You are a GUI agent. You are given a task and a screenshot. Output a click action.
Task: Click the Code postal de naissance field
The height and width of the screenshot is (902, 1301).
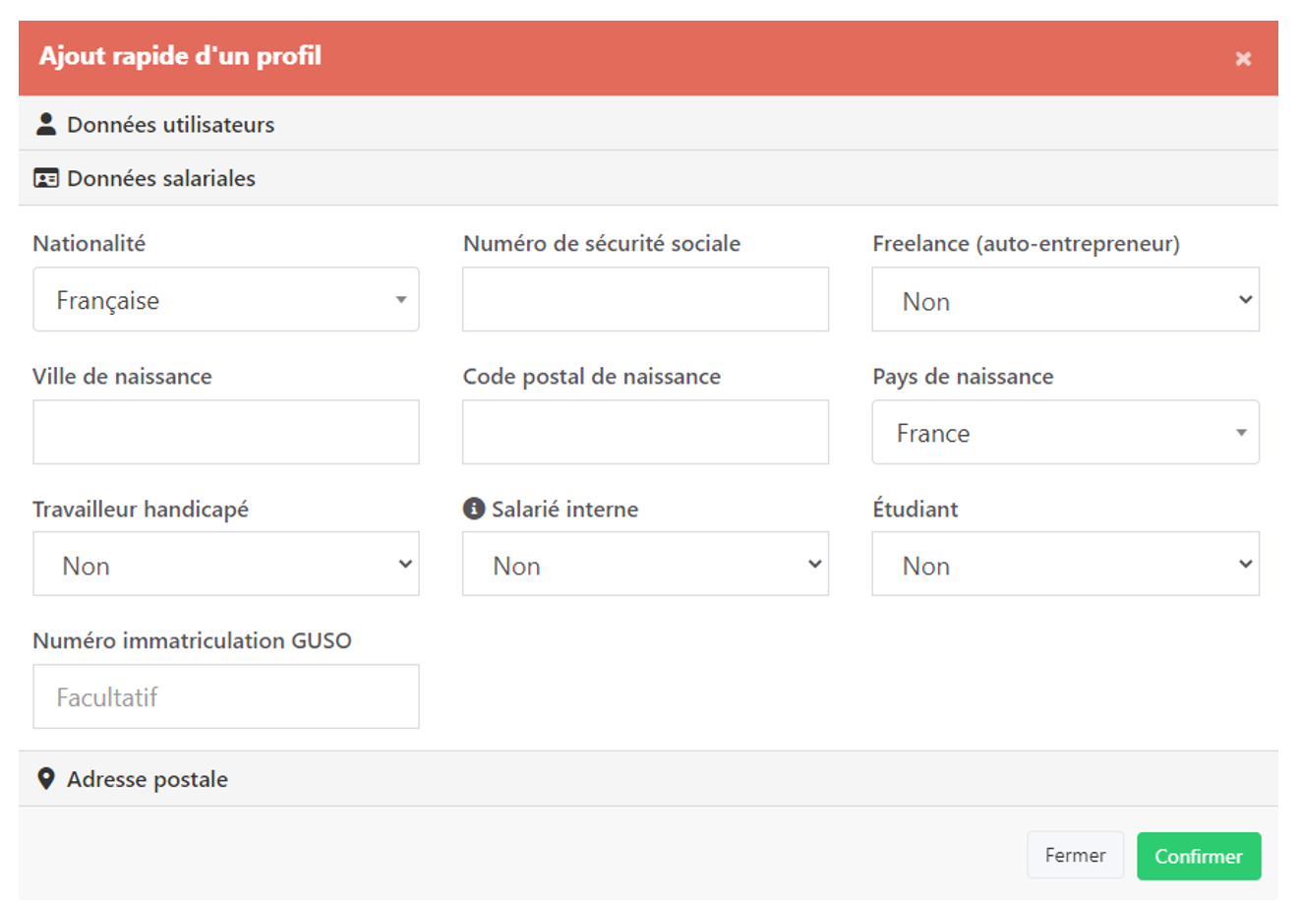(x=645, y=433)
